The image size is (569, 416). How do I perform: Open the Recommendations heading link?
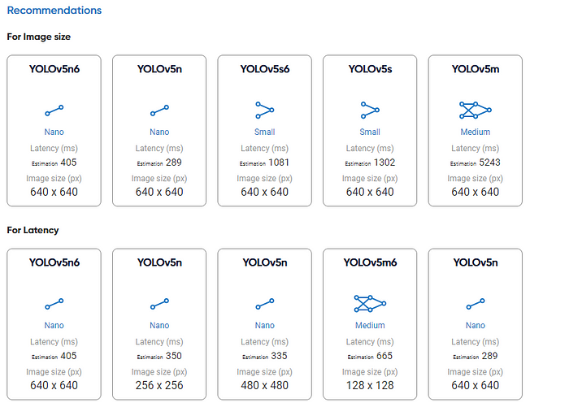click(x=54, y=11)
